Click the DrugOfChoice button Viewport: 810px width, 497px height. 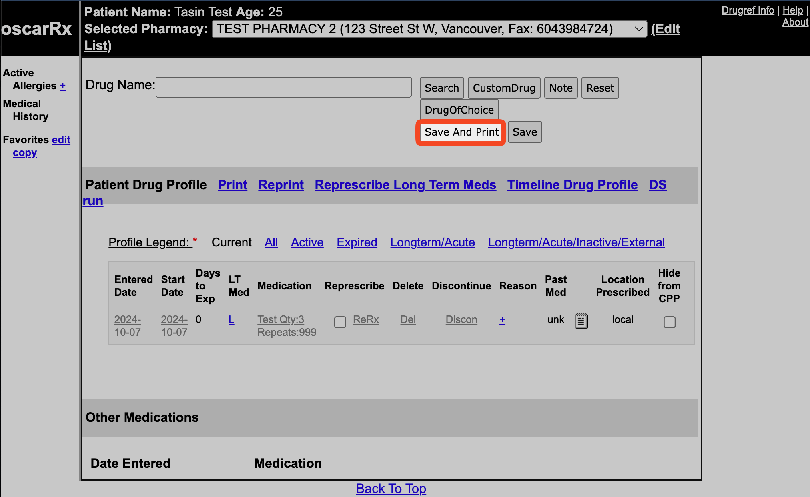click(x=459, y=110)
